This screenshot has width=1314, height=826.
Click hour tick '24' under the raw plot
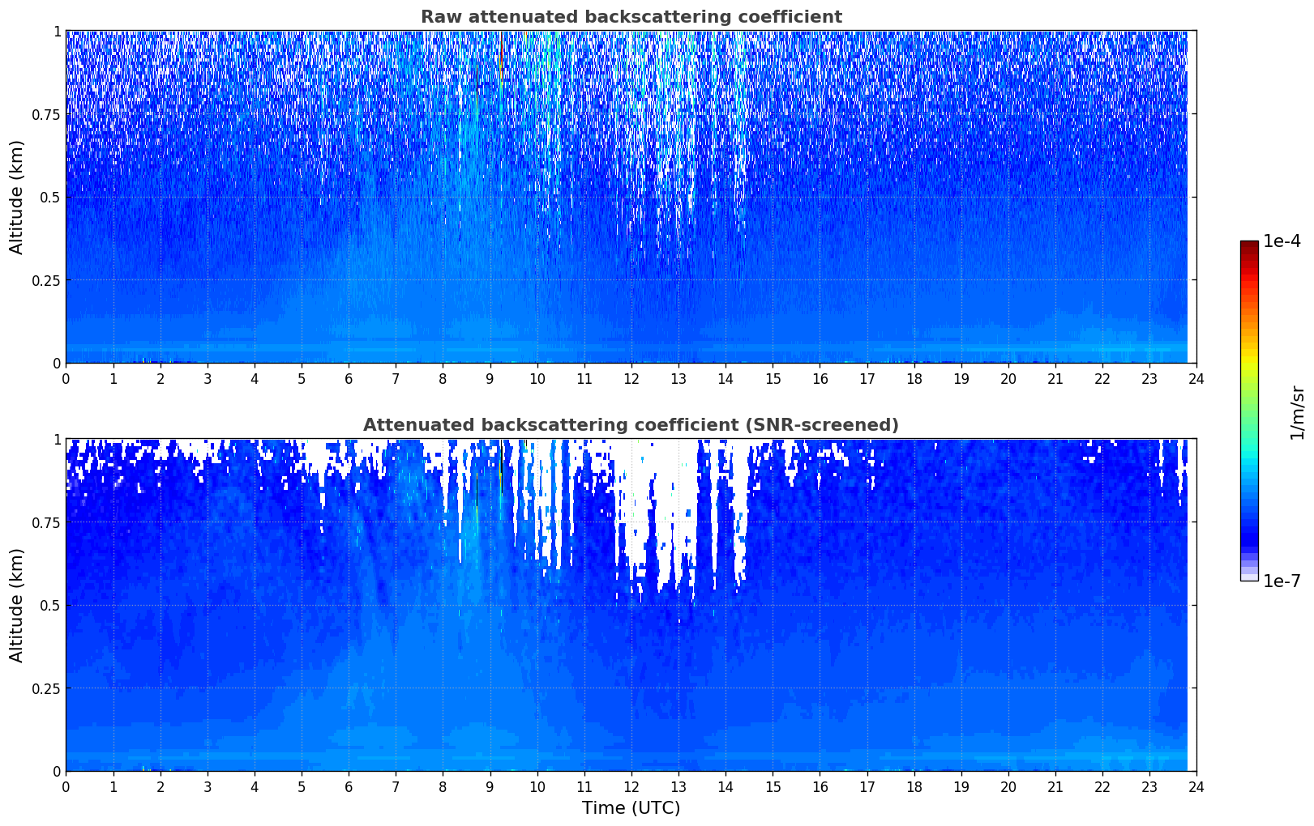(1196, 378)
